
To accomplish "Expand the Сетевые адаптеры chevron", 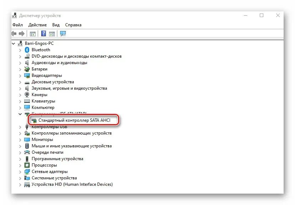I will [20, 172].
